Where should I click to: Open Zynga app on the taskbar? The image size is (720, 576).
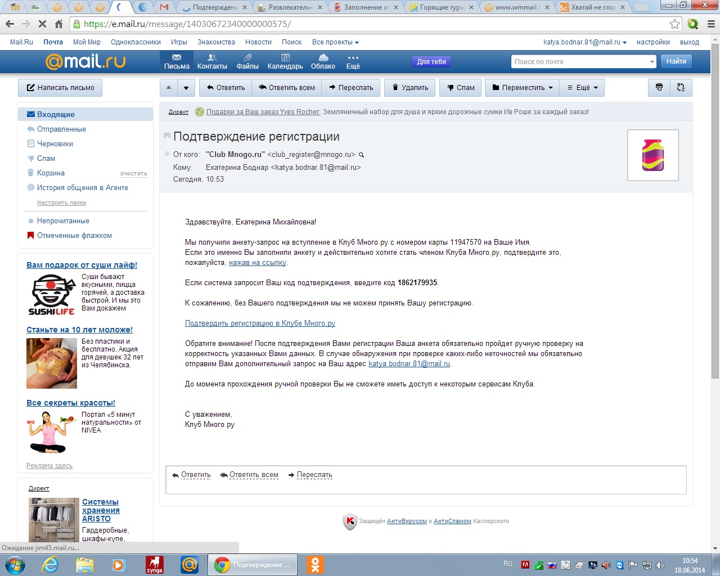click(x=154, y=565)
